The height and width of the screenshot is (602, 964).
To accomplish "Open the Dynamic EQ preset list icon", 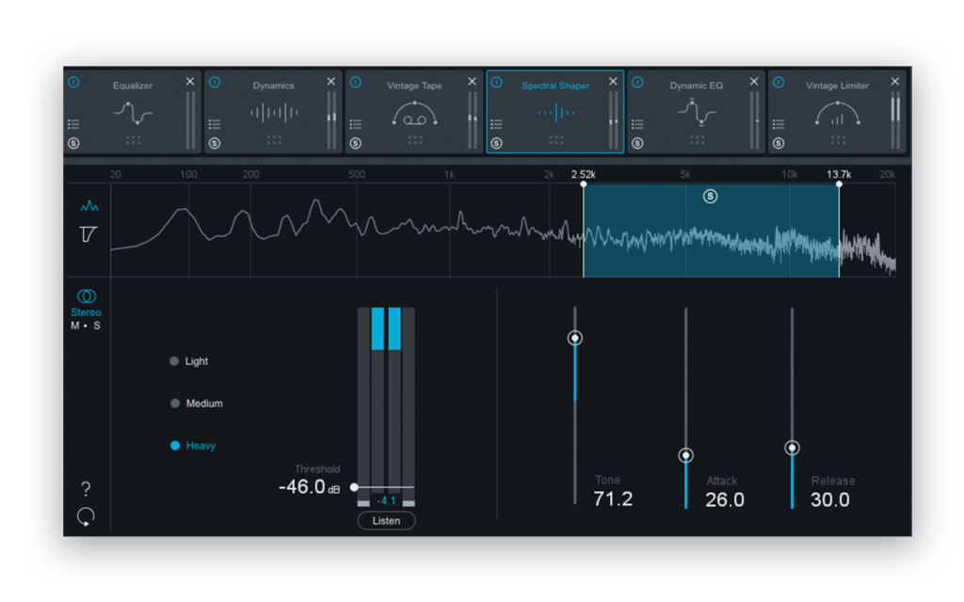I will tap(637, 125).
